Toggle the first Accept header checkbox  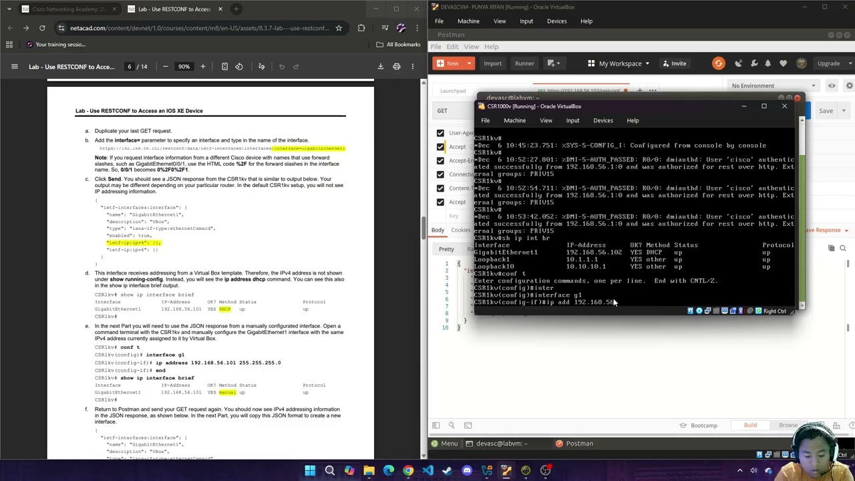coord(440,146)
